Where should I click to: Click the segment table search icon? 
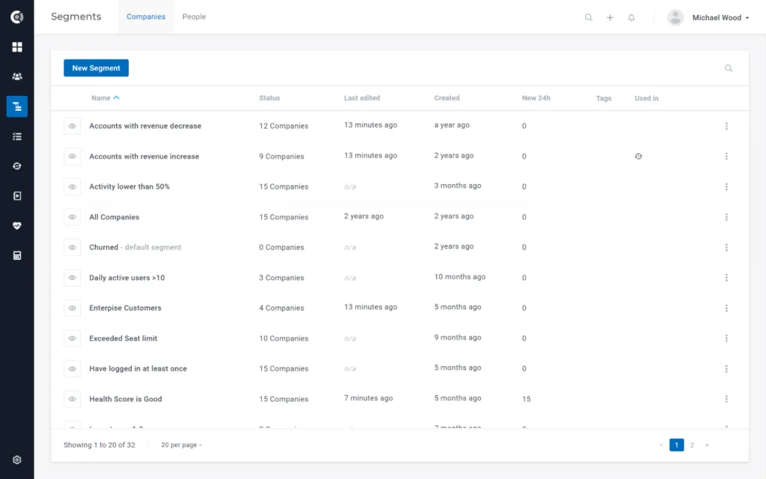click(729, 68)
